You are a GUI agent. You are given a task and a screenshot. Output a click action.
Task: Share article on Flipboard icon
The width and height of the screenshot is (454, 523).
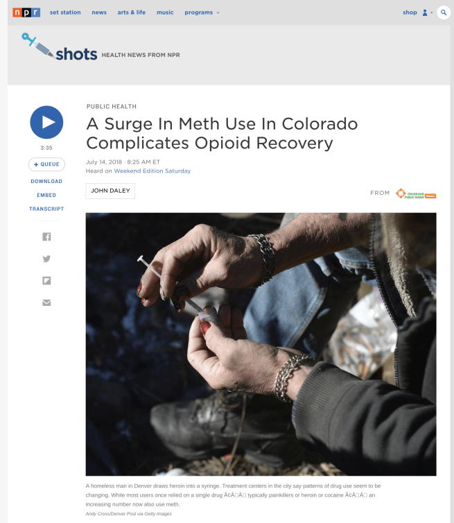pyautogui.click(x=46, y=281)
